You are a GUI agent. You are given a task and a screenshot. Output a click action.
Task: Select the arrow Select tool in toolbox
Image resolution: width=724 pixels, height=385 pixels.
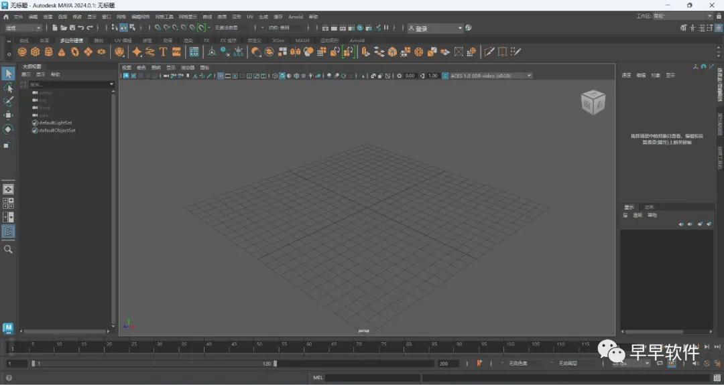pos(8,74)
